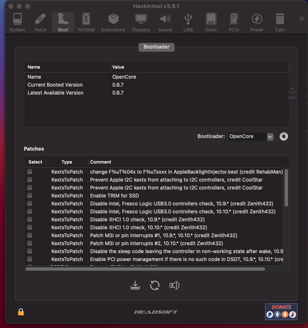308x328 pixels.
Task: Open the Power section
Action: tap(257, 22)
